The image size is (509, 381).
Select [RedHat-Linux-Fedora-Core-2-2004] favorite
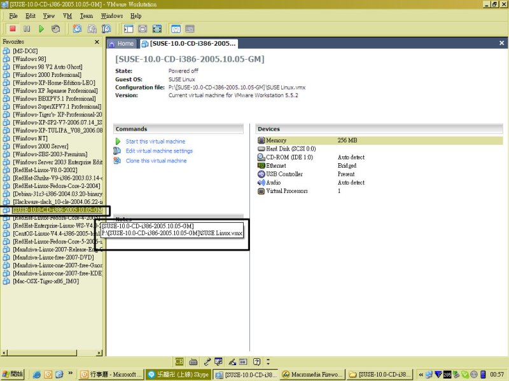[57, 186]
